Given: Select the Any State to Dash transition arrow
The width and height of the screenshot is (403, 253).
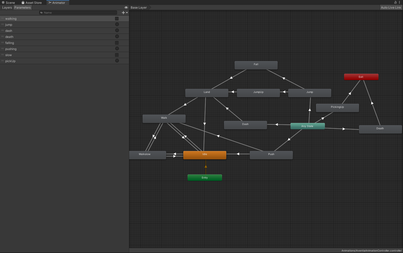Looking at the screenshot, I should pos(277,124).
